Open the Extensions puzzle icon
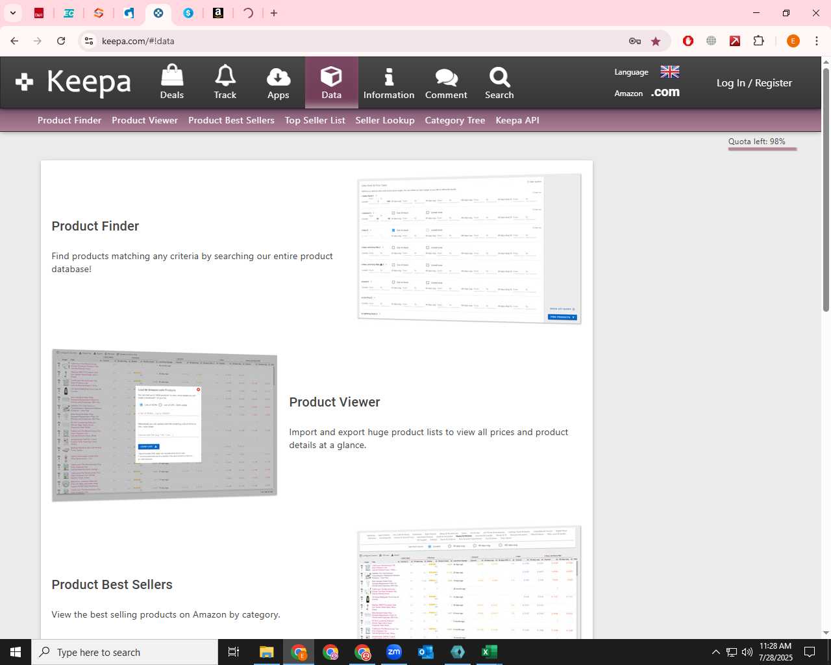Image resolution: width=831 pixels, height=665 pixels. [x=758, y=41]
